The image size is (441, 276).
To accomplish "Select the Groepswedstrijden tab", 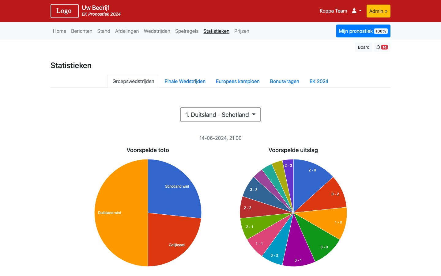I will (133, 81).
